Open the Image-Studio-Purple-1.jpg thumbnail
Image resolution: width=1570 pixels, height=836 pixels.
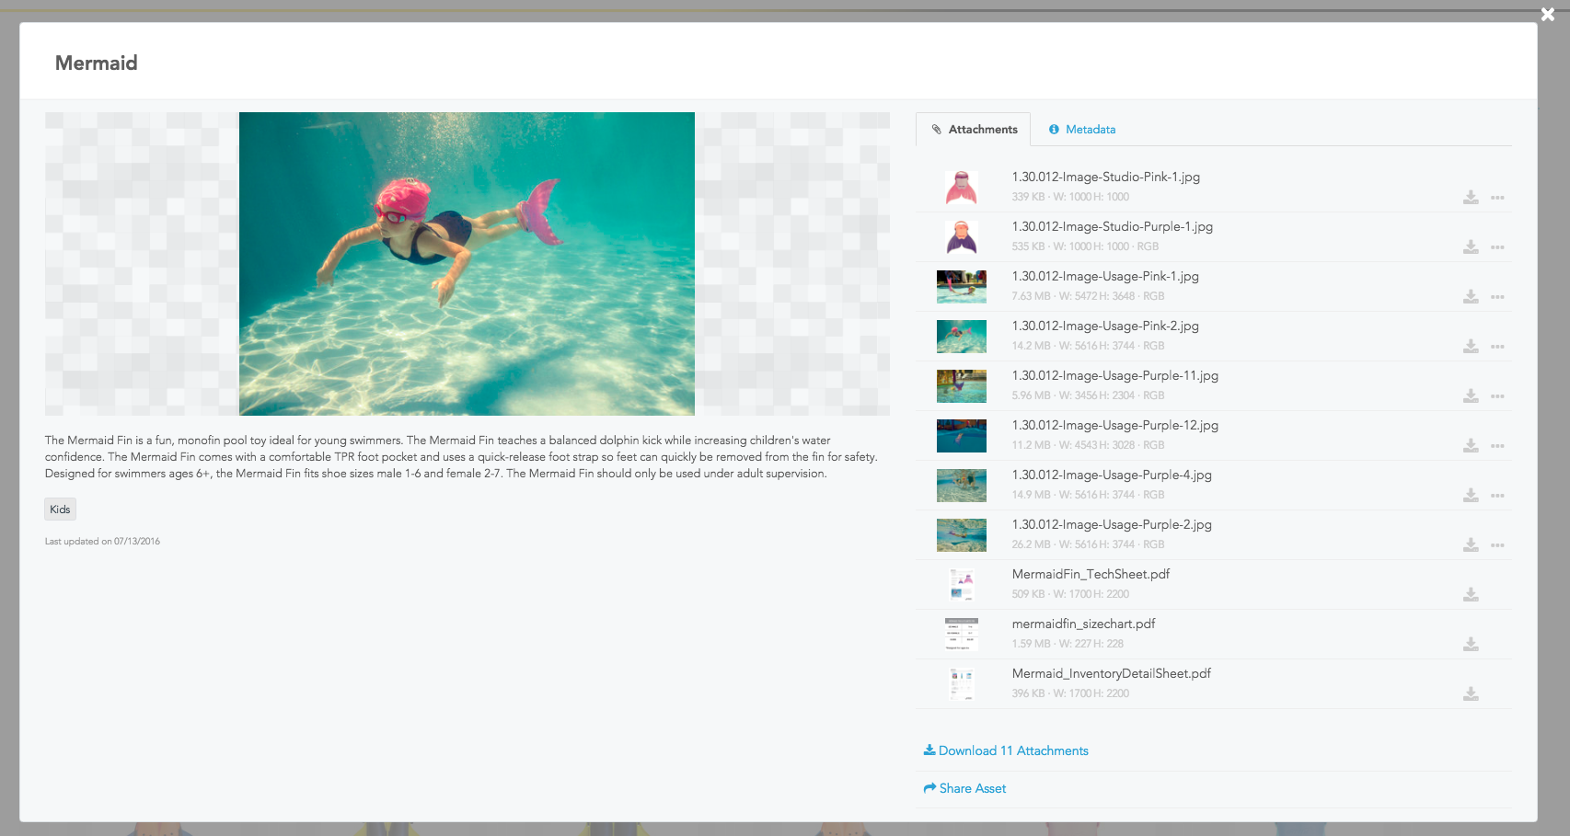tap(962, 237)
